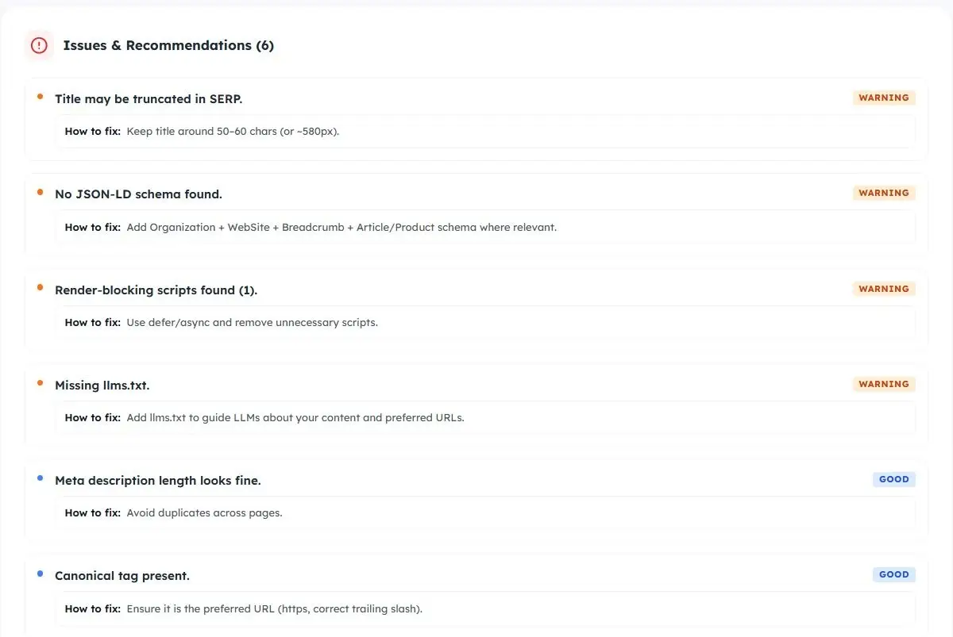
Task: Click the GOOD badge for Meta description length
Action: 894,479
